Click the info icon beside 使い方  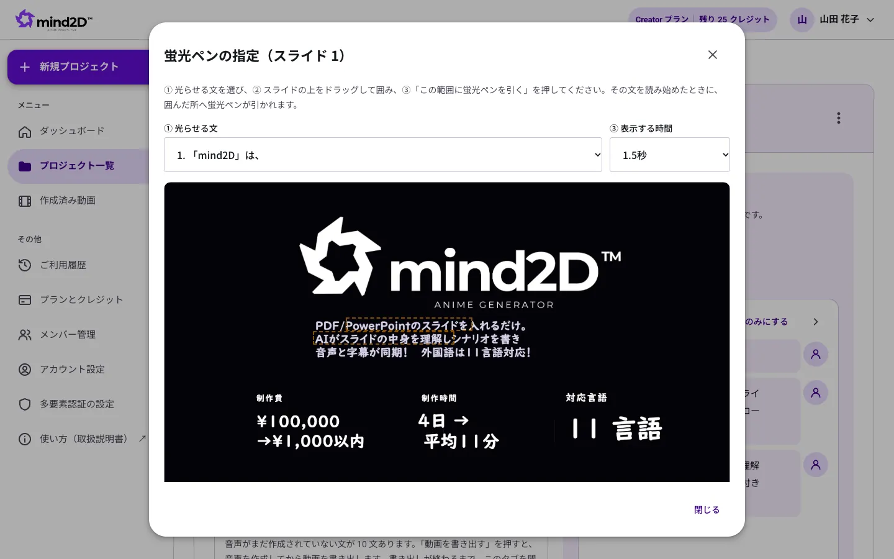(25, 439)
